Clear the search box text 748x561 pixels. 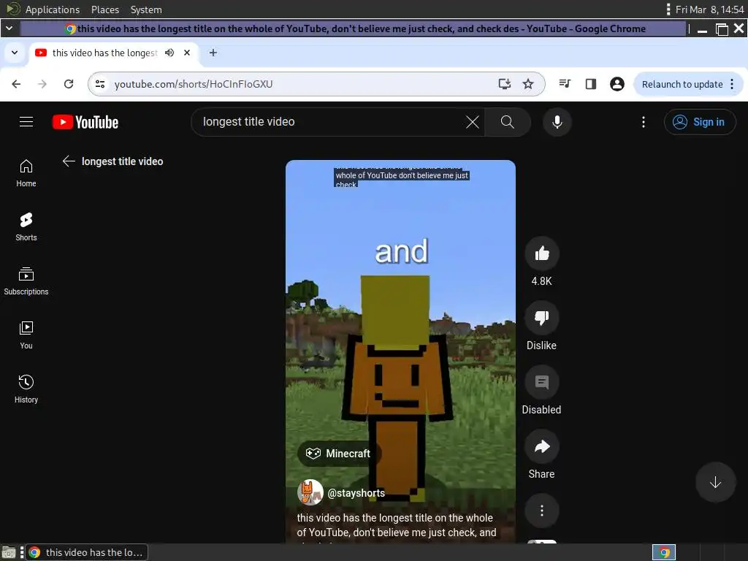pyautogui.click(x=473, y=122)
